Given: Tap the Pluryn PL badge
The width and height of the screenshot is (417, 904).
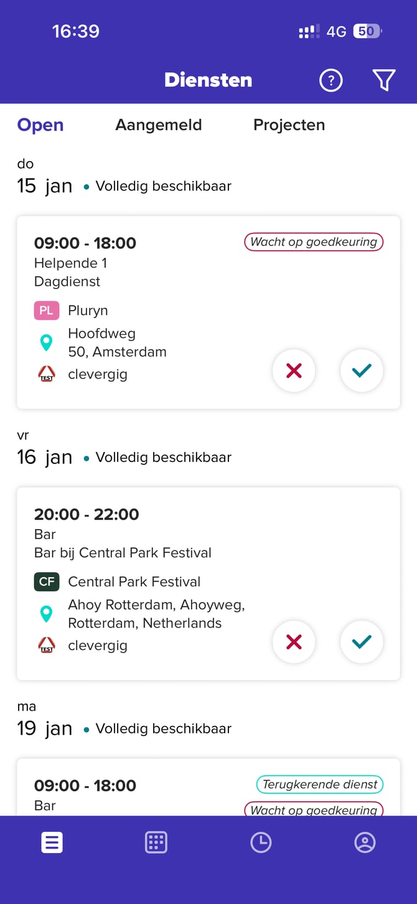Looking at the screenshot, I should click(46, 310).
